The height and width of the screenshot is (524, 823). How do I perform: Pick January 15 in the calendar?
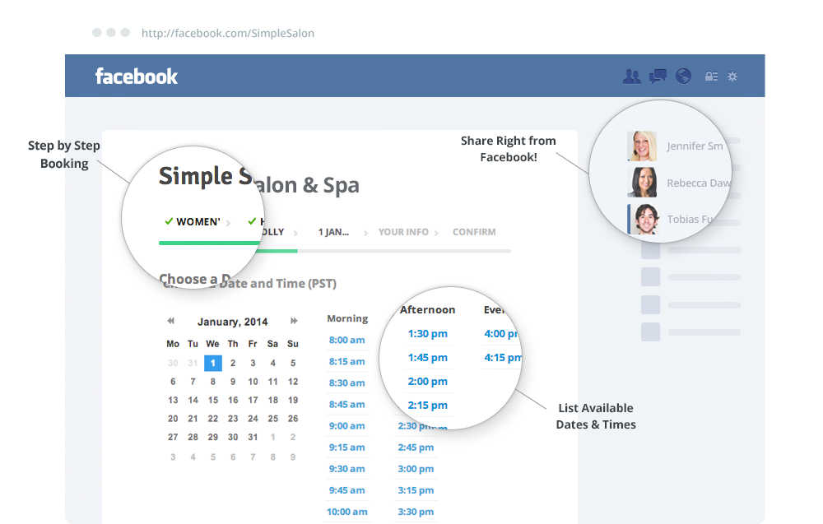coord(212,401)
